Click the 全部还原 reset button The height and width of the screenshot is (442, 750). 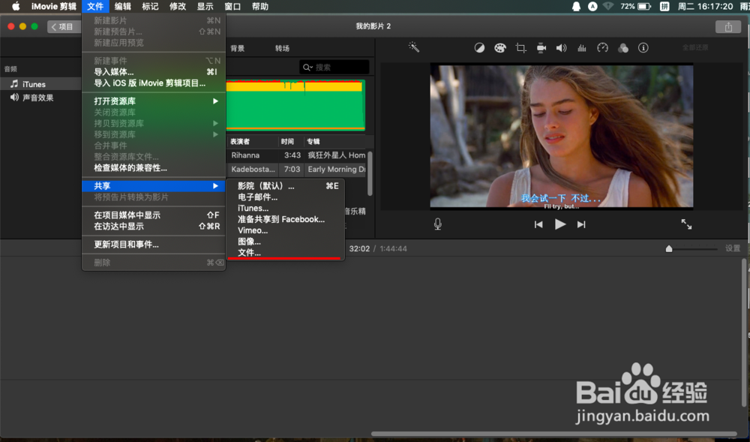[695, 47]
